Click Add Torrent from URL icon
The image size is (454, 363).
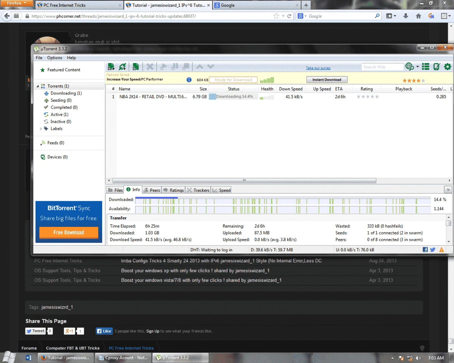(122, 67)
